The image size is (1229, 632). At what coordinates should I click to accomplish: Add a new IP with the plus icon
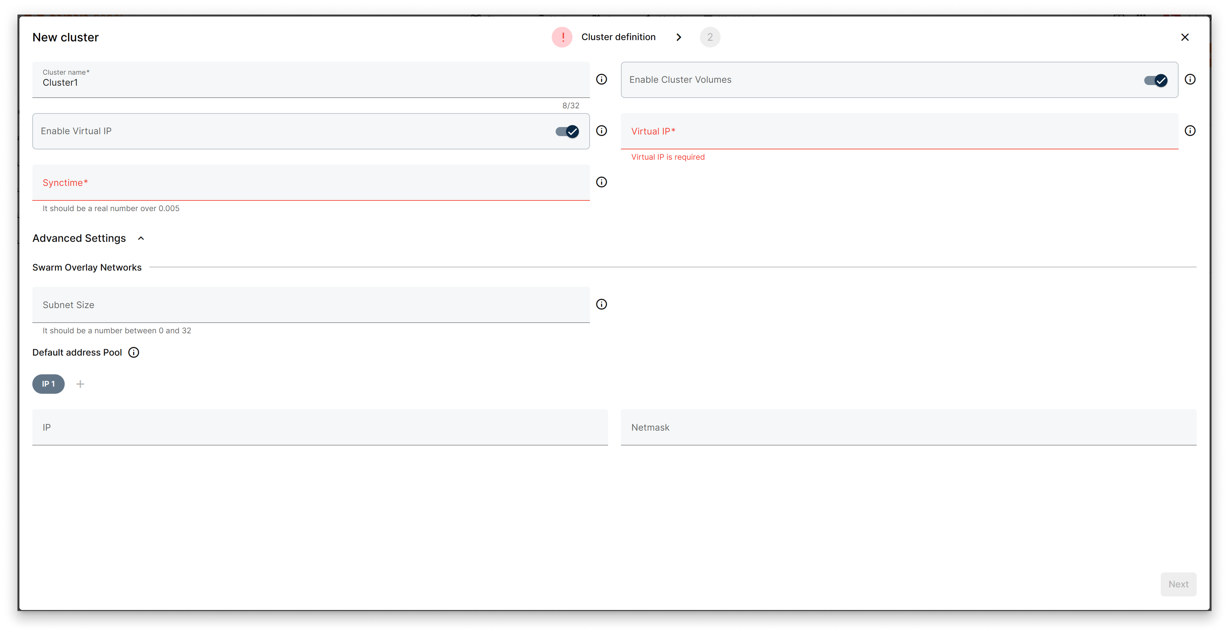[80, 384]
